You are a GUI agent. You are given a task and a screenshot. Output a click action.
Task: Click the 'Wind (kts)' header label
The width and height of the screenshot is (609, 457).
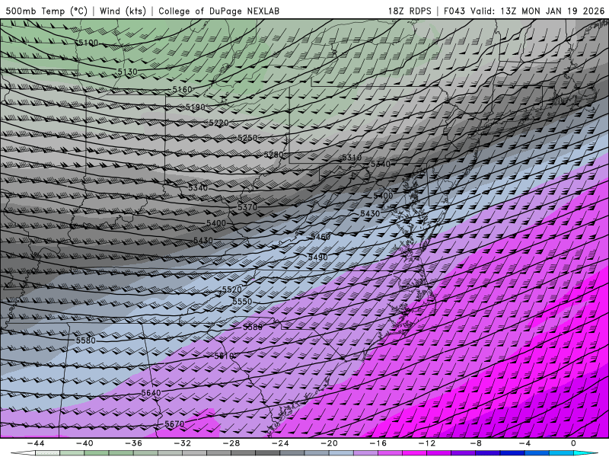coord(123,11)
